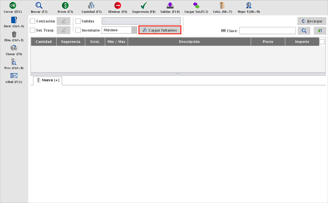Open Cotiz. (Alt+T) toolbar icon
This screenshot has height=203, width=328.
click(x=222, y=5)
